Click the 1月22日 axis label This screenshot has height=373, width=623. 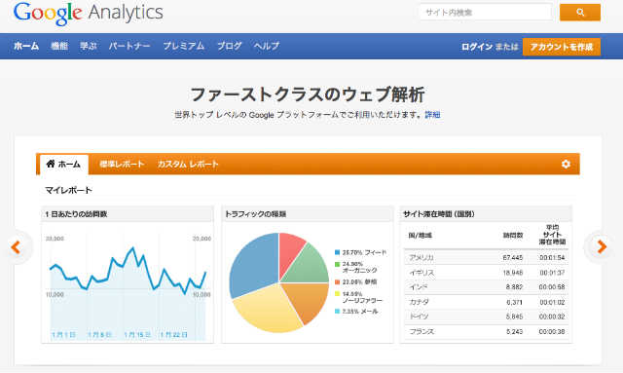[173, 335]
